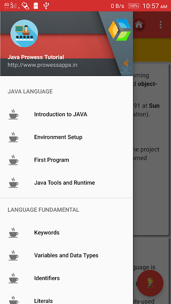Screen dimensions: 171x304
Task: Select Java Tools and Runtime
Action: (x=66, y=183)
